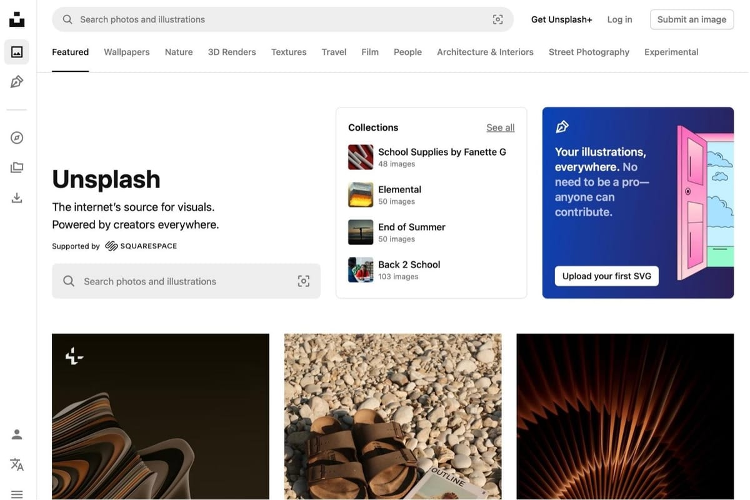Viewport: 750px width, 500px height.
Task: Open the Collections icon in sidebar
Action: click(17, 167)
